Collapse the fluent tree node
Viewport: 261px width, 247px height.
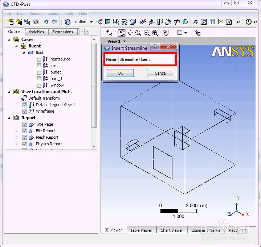(16, 46)
